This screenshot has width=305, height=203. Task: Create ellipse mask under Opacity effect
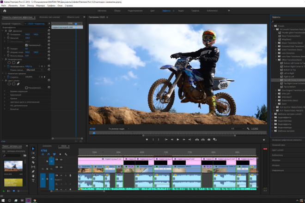point(9,63)
